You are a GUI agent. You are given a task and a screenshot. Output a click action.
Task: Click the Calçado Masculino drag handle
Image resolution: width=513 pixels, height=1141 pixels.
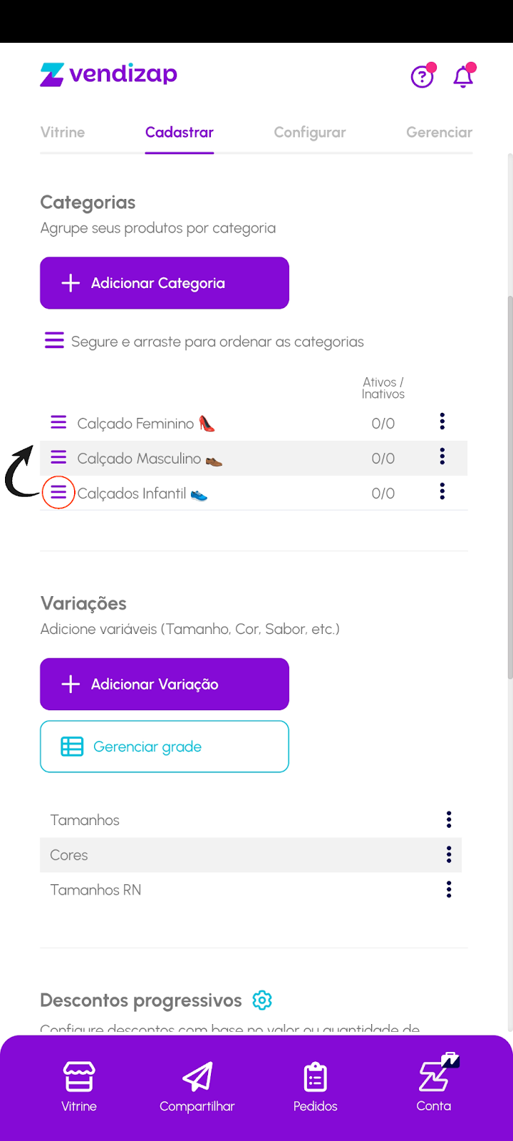[58, 458]
